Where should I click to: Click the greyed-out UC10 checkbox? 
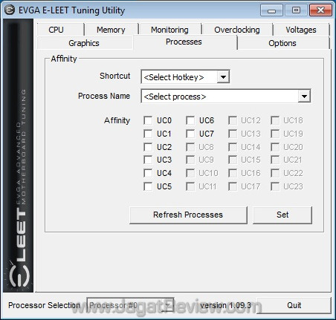(x=190, y=173)
